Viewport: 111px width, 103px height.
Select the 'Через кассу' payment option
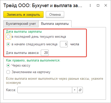click(x=8, y=66)
